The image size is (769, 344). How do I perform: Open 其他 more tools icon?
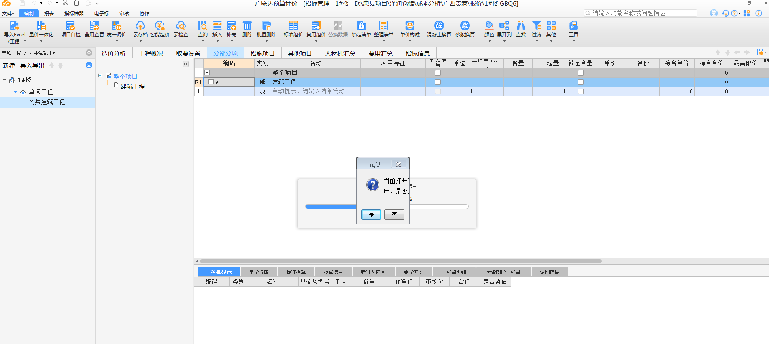[x=551, y=26]
